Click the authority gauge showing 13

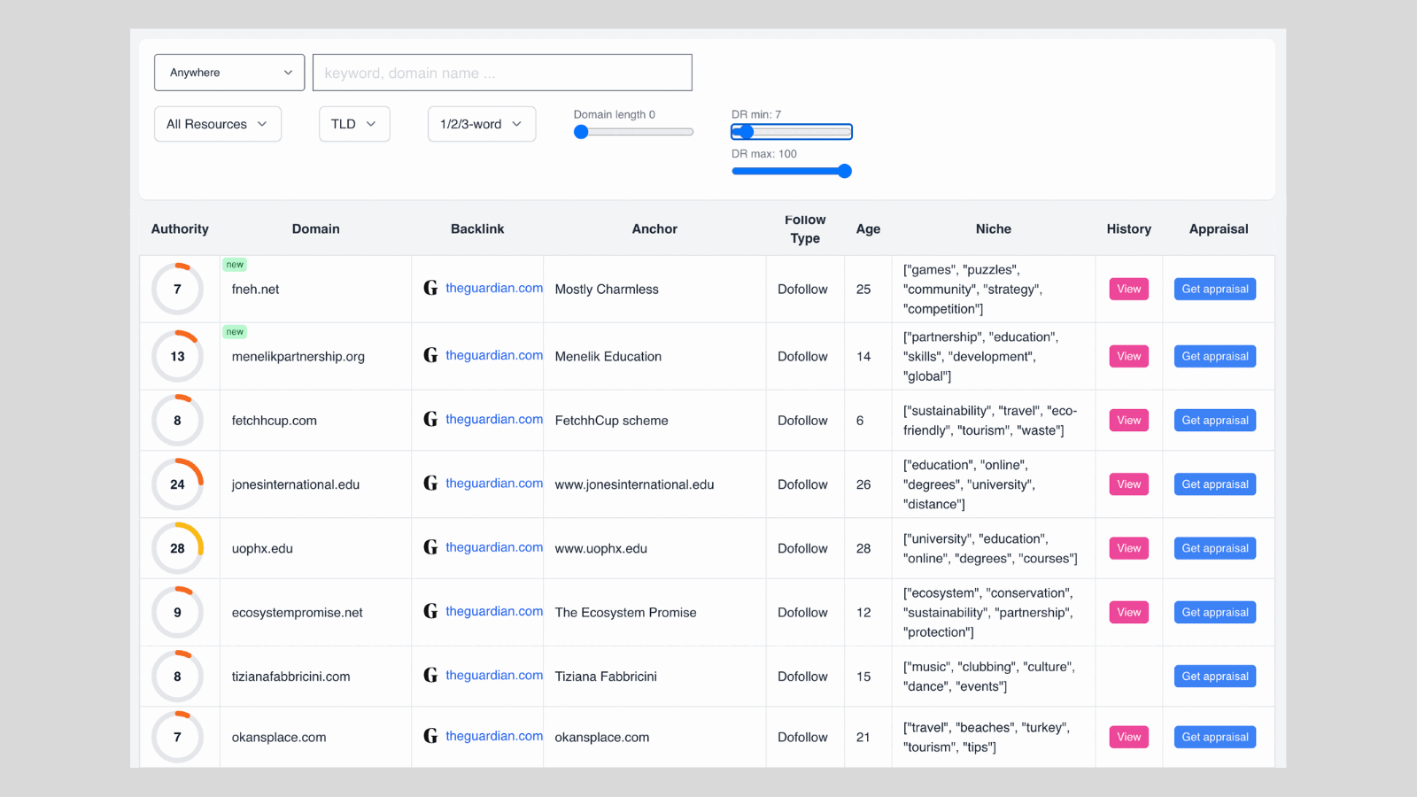pyautogui.click(x=177, y=356)
